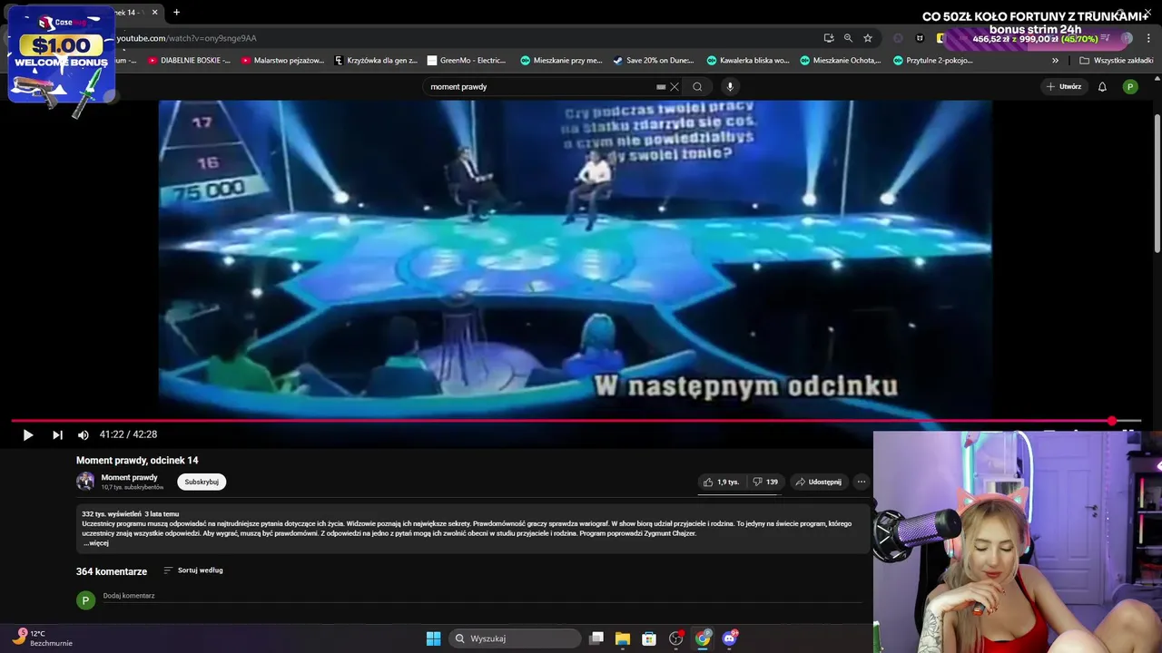The height and width of the screenshot is (653, 1162).
Task: Open the Save 20% on Dunes... bookmark
Action: (654, 61)
